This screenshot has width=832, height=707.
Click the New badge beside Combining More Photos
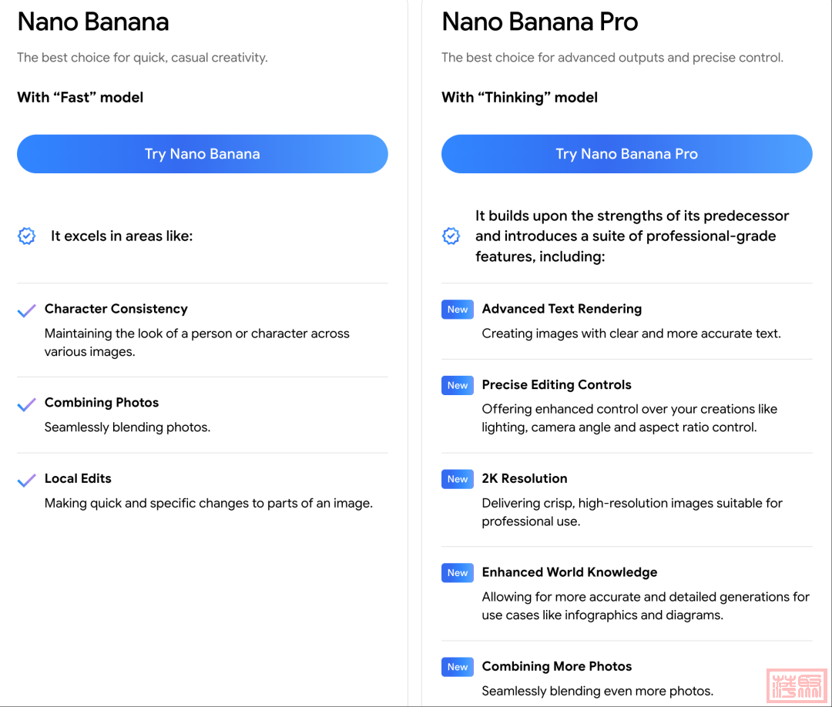[458, 667]
